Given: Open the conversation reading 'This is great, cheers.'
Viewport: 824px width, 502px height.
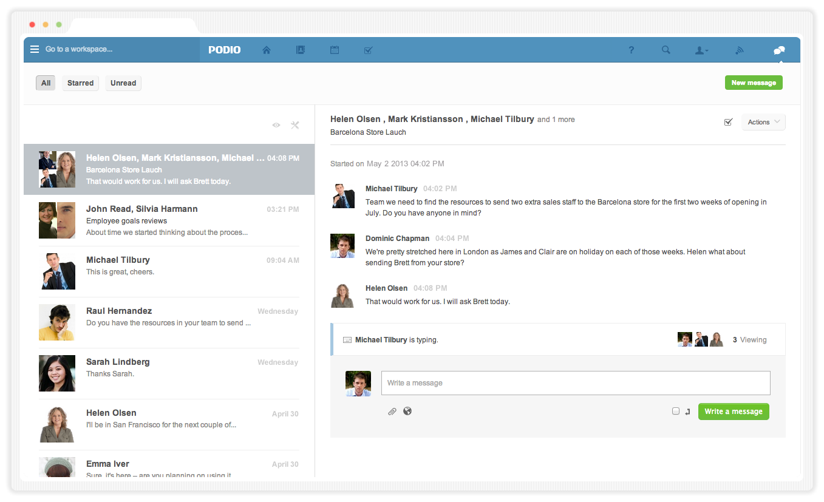Looking at the screenshot, I should (x=169, y=271).
